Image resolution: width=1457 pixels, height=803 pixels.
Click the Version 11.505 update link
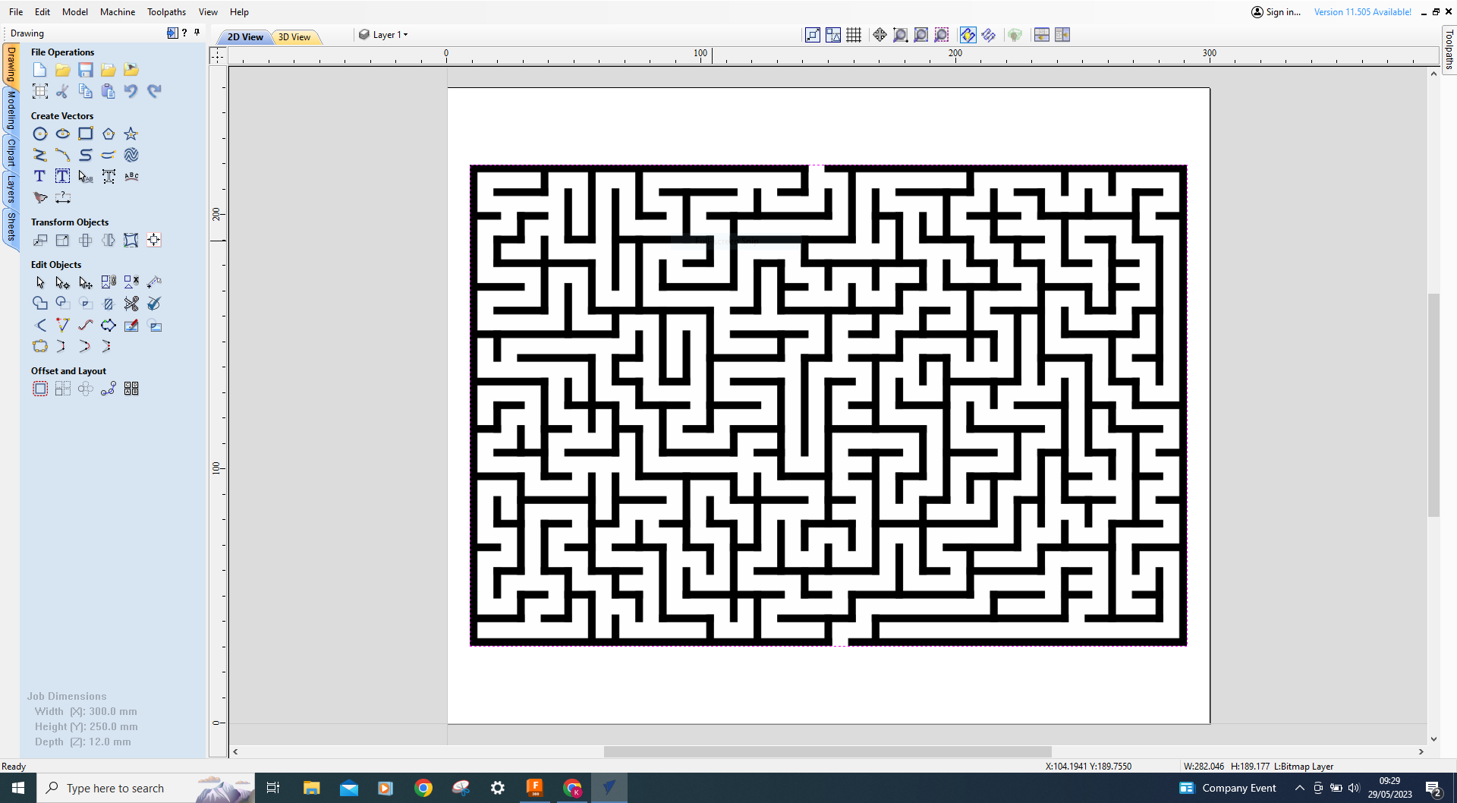click(x=1362, y=11)
